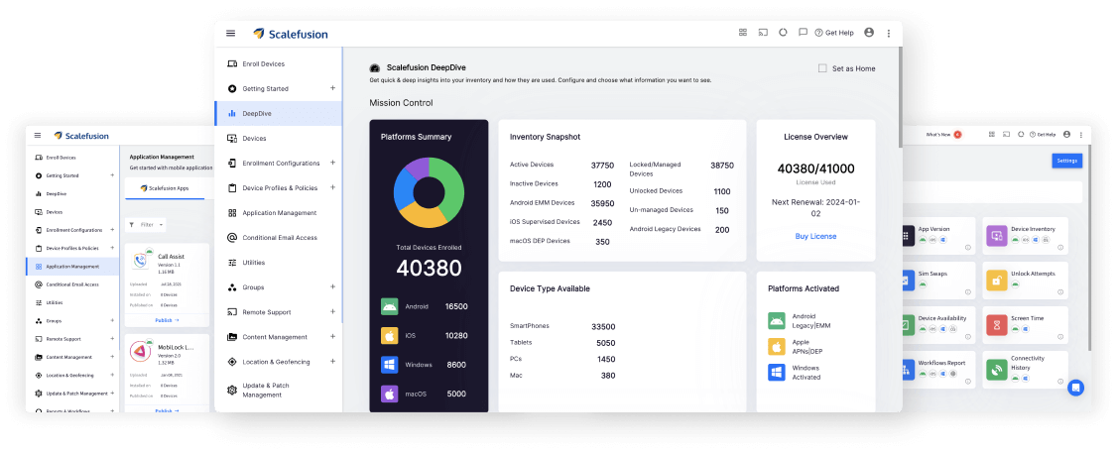Click Active Devices value 37750

[x=602, y=166]
